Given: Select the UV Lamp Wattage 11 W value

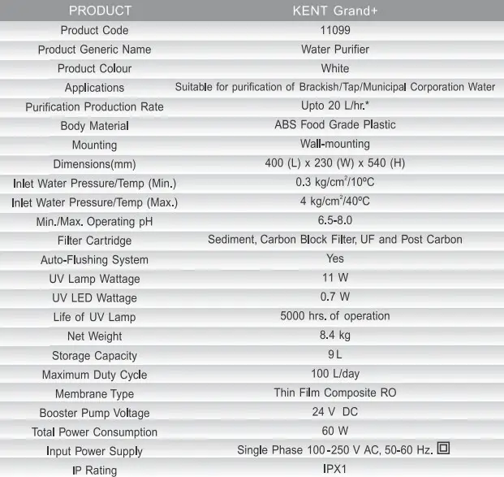Looking at the screenshot, I should (334, 278).
